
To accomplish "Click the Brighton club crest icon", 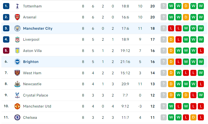I will [x=17, y=62].
